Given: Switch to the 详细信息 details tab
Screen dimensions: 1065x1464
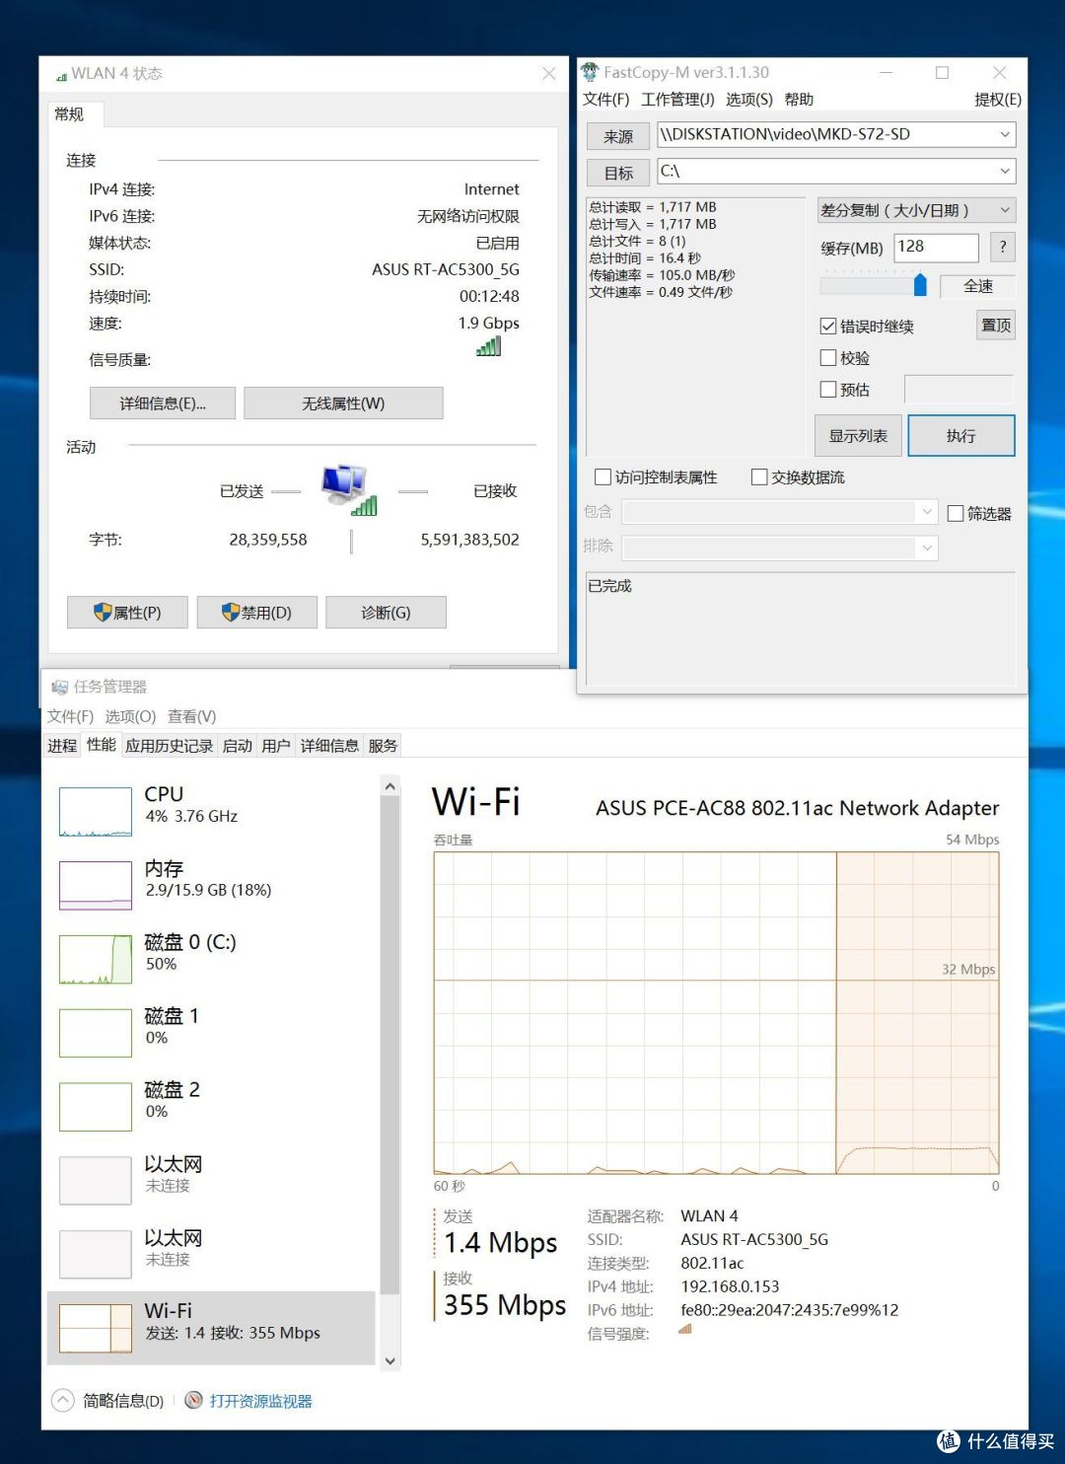Looking at the screenshot, I should pos(329,746).
